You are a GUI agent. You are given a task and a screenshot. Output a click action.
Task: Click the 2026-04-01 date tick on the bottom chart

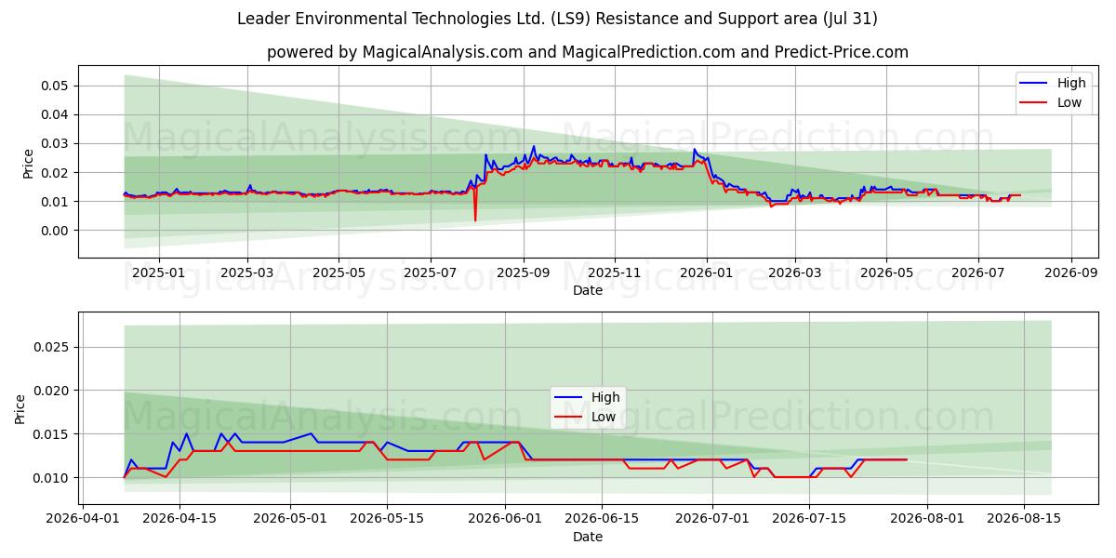tap(83, 520)
